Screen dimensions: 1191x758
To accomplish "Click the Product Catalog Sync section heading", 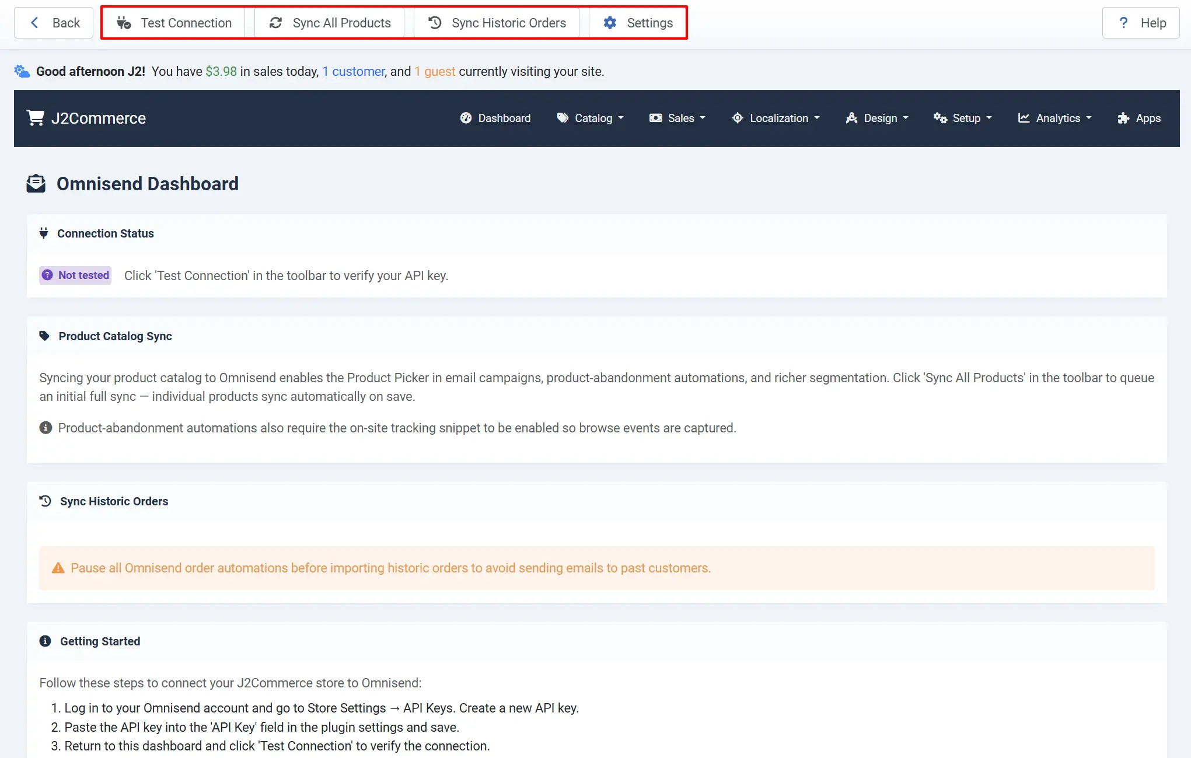I will click(116, 336).
